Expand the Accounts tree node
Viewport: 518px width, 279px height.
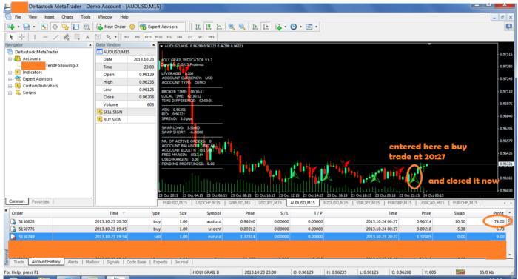(10, 59)
